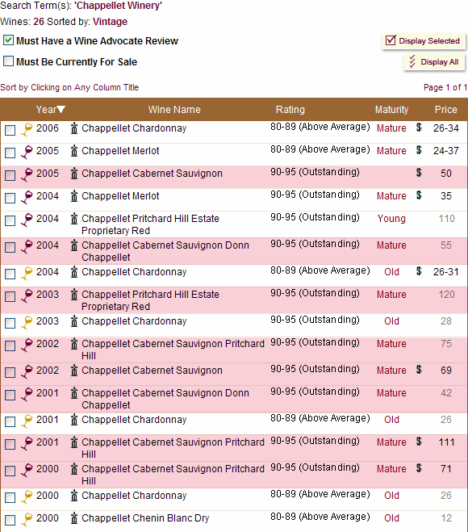468x532 pixels.
Task: Sort by Year column header text
Action: (x=46, y=110)
